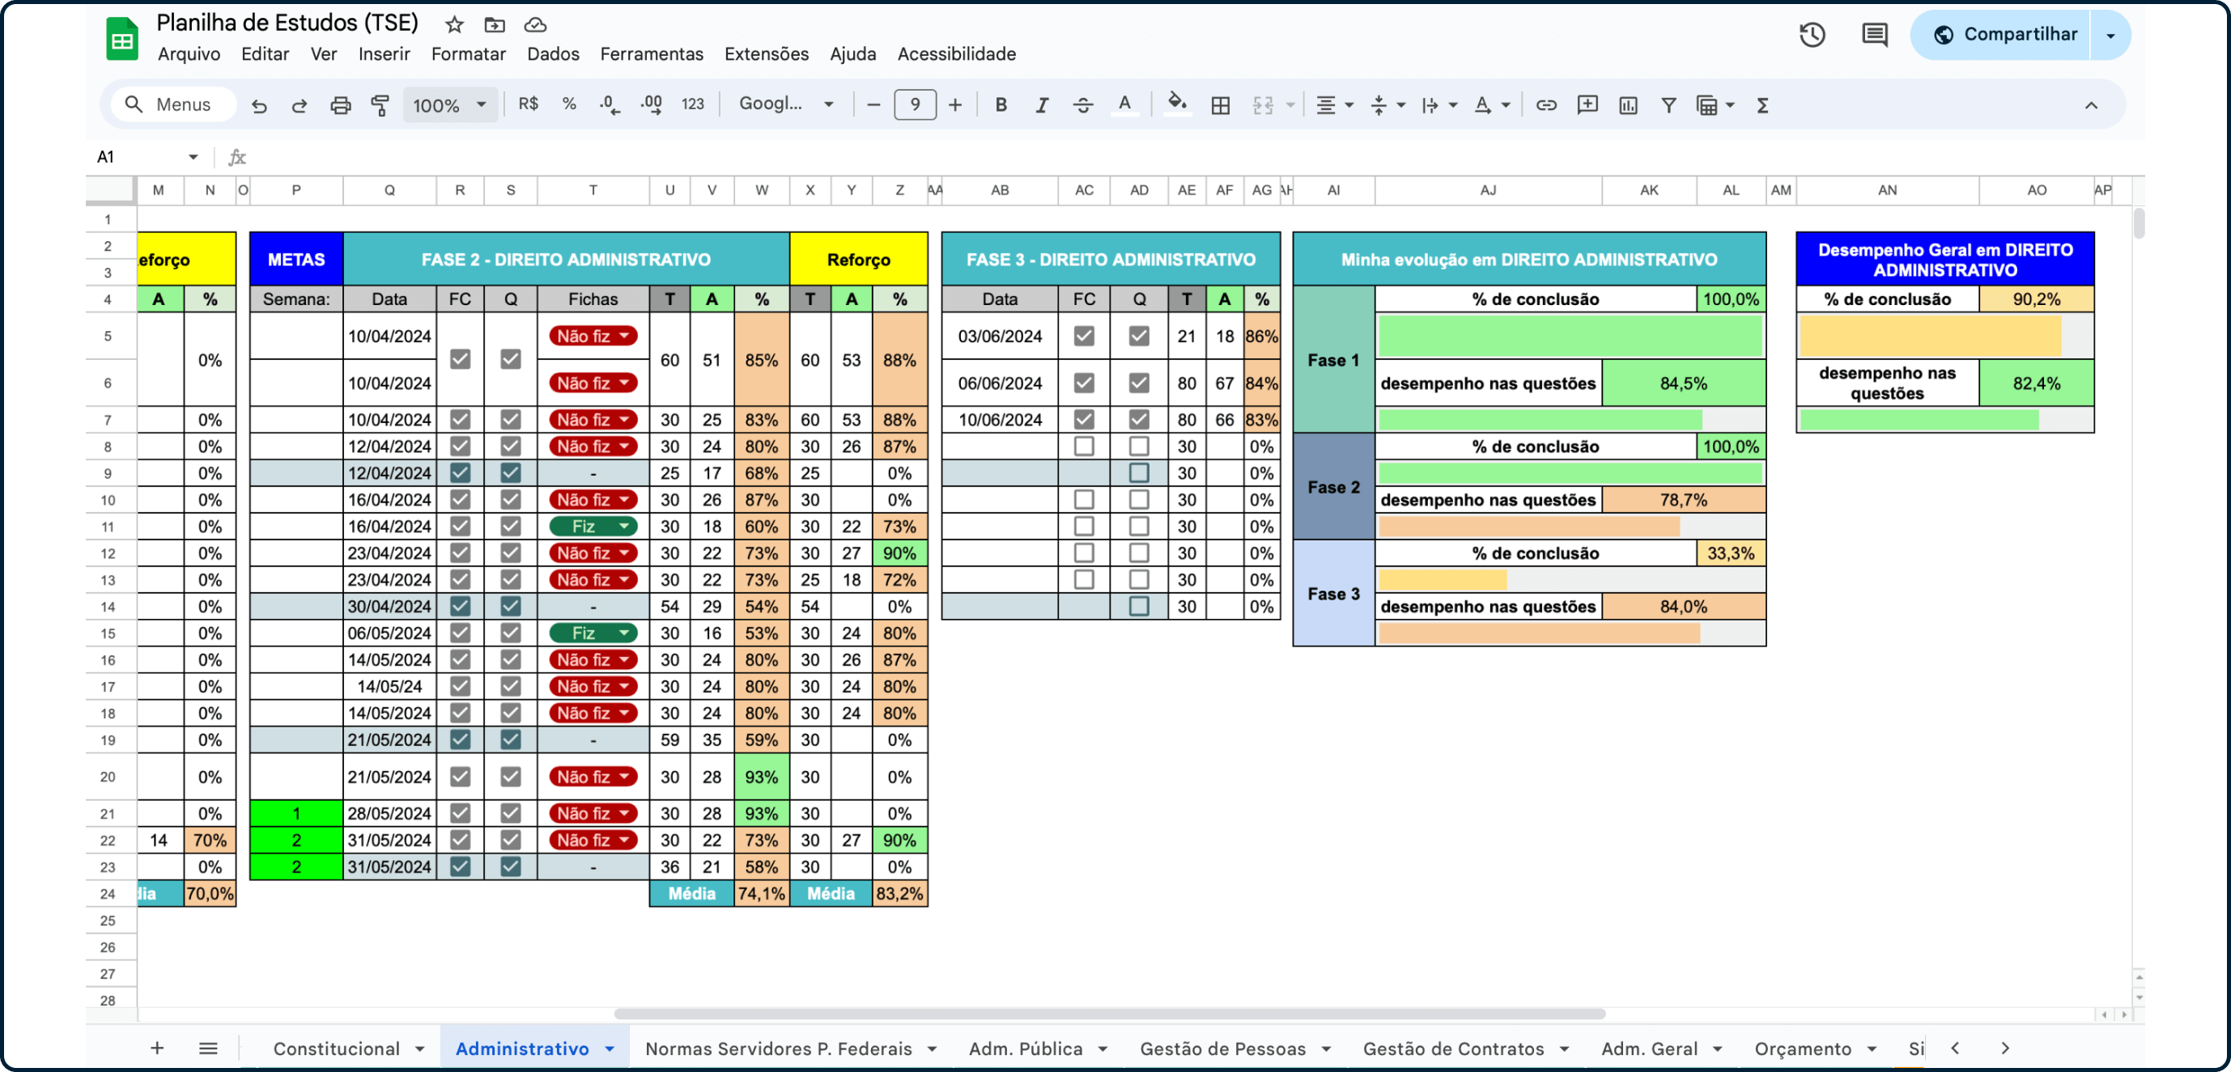This screenshot has height=1072, width=2231.
Task: Insert a link using the toolbar icon
Action: point(1546,105)
